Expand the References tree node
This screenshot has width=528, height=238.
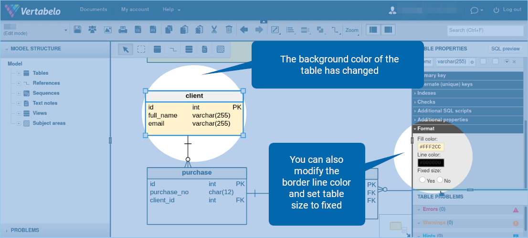pos(19,83)
